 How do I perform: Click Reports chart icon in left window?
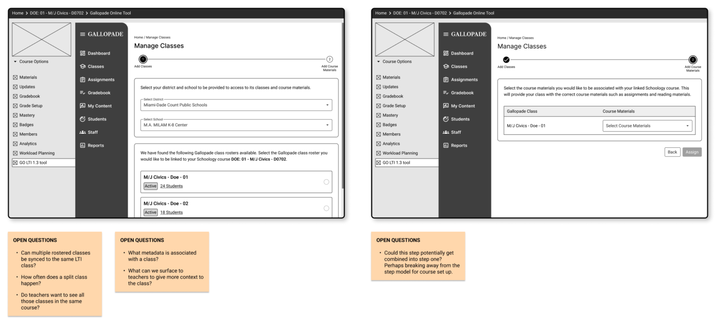pos(83,145)
